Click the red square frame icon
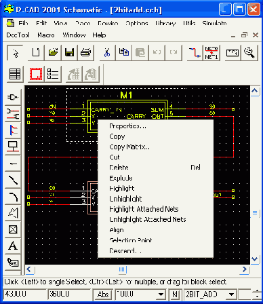 [x=36, y=74]
